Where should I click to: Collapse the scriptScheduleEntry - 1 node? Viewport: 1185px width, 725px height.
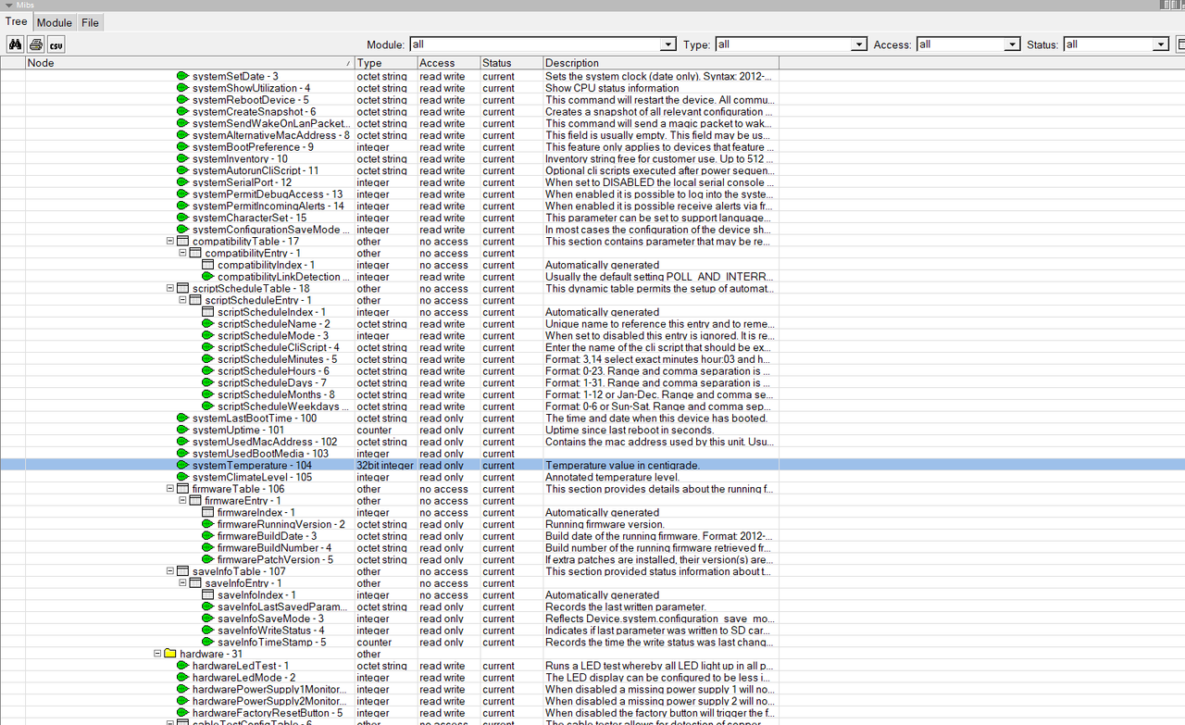[x=183, y=301]
